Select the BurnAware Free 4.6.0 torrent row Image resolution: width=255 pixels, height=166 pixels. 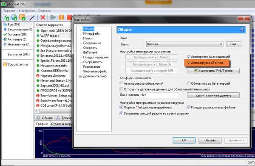pos(54,100)
